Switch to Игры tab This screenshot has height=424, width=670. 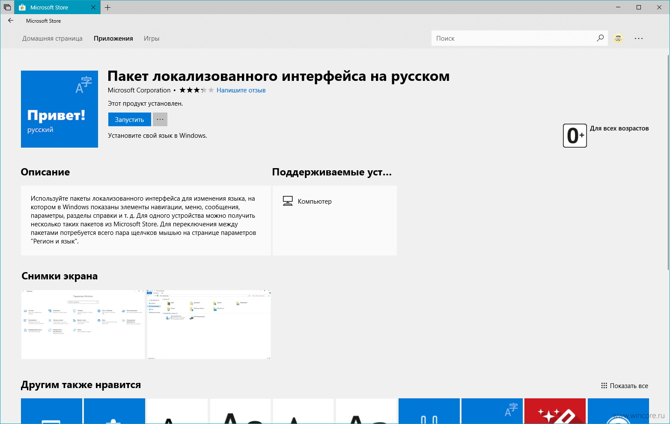pos(152,39)
